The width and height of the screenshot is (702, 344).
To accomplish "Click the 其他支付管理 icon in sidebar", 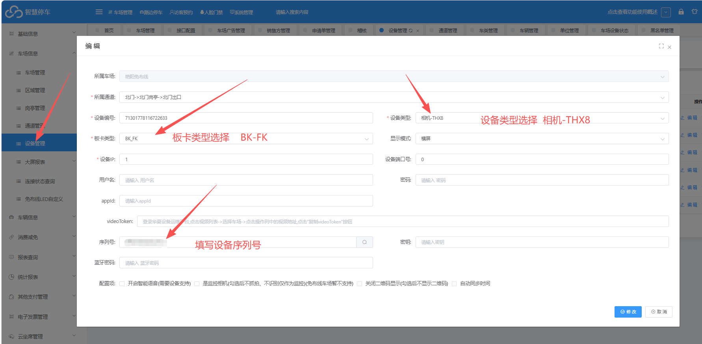I will point(11,297).
